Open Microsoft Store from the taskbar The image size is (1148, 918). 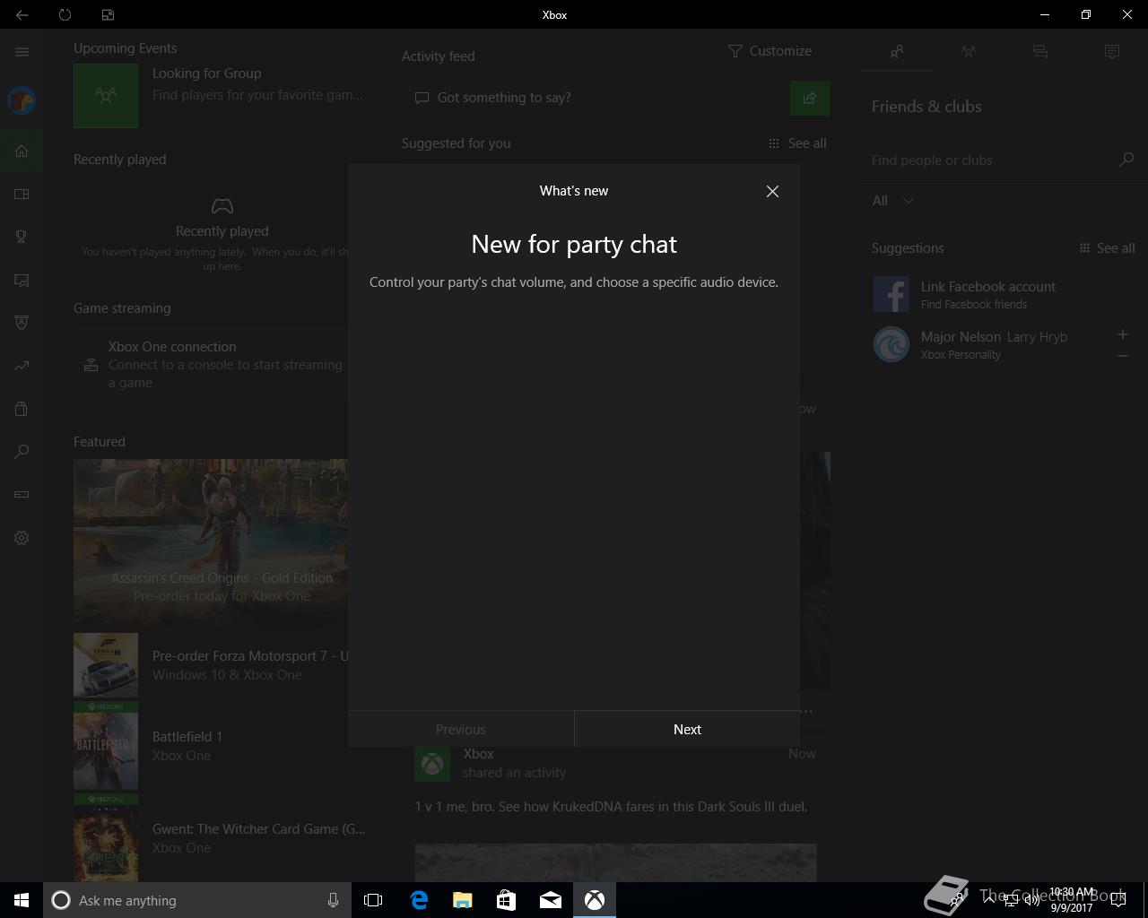pyautogui.click(x=507, y=900)
